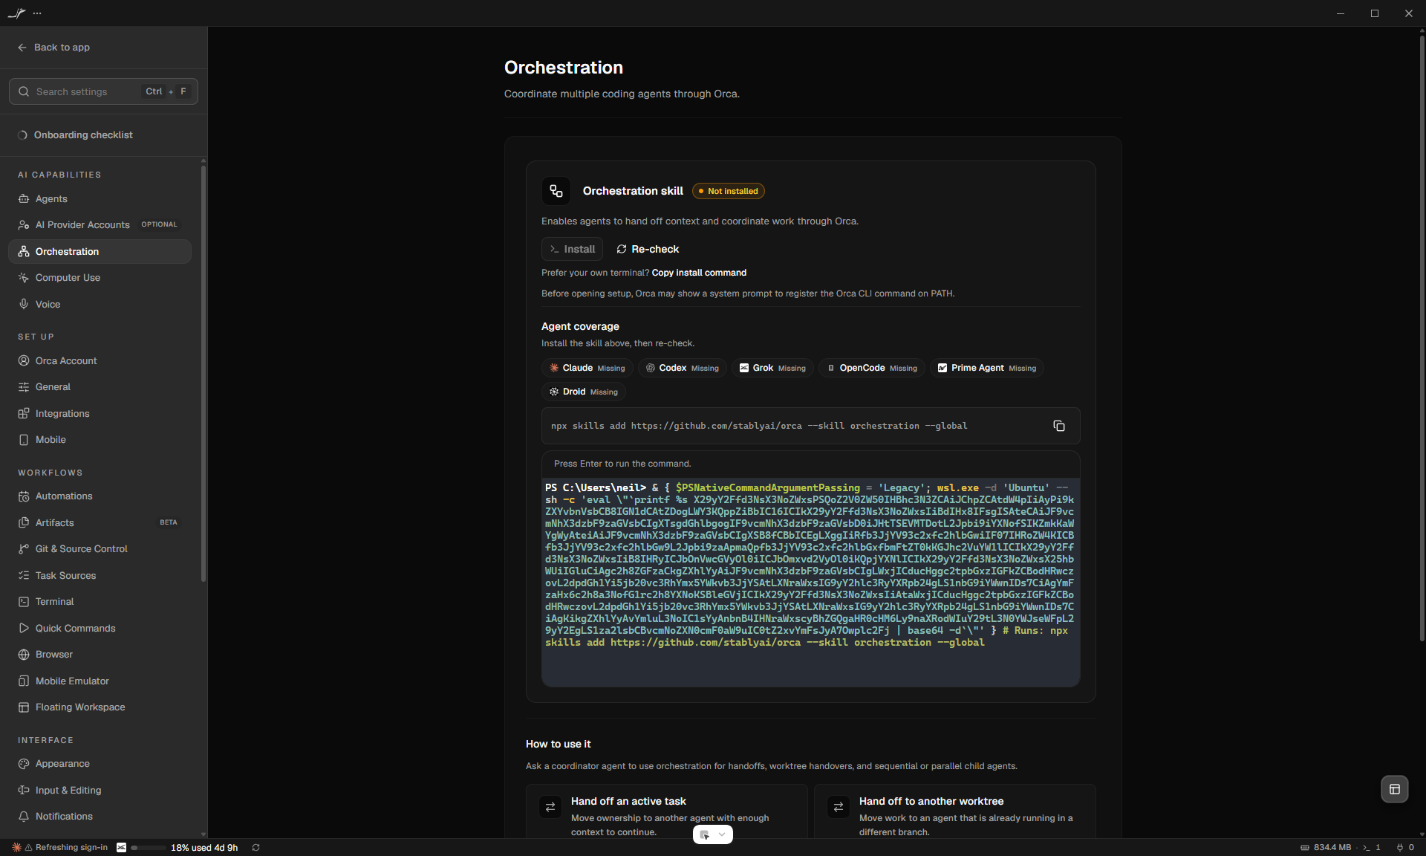This screenshot has height=856, width=1426.
Task: Click the 834.4 MB memory indicator
Action: click(x=1326, y=848)
